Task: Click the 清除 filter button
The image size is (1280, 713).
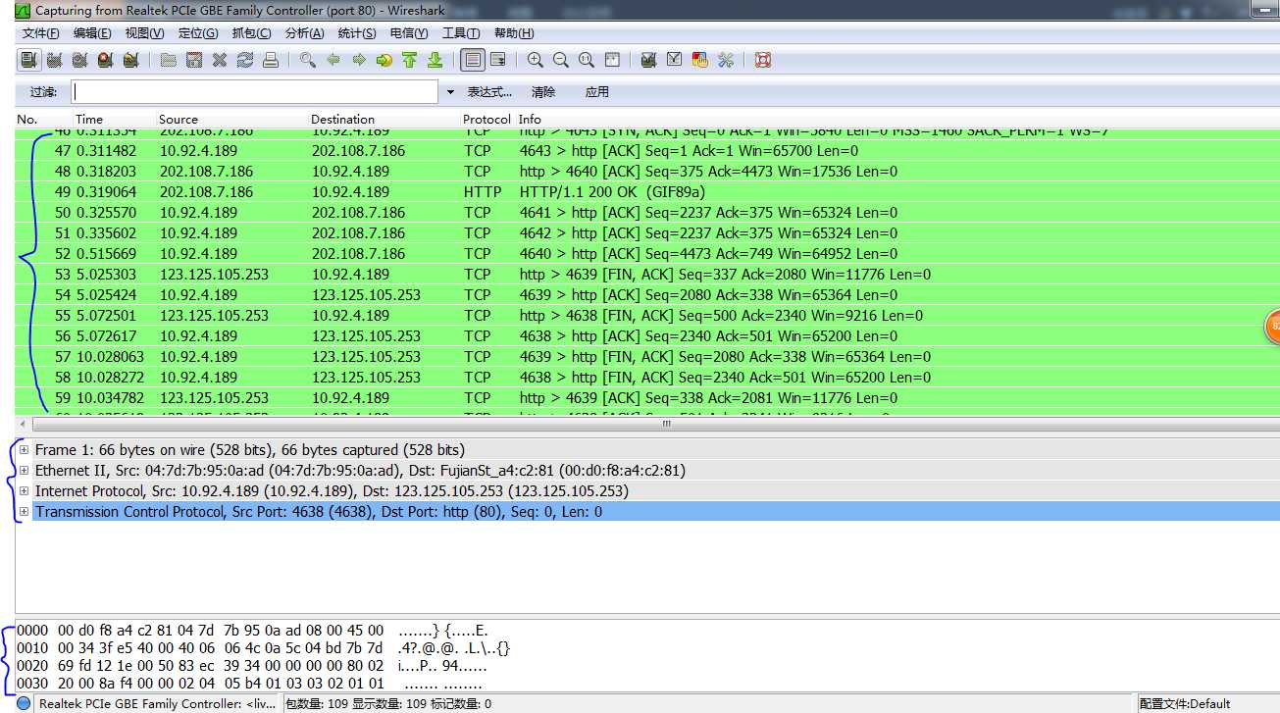Action: click(x=543, y=92)
